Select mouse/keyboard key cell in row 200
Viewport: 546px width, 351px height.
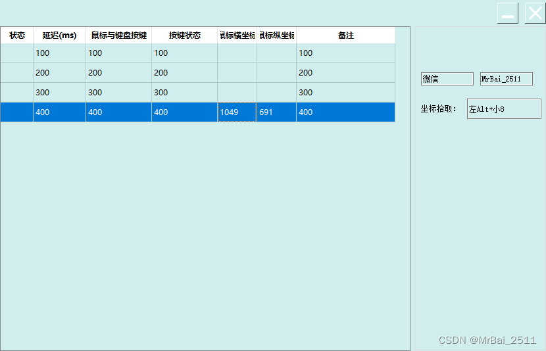pyautogui.click(x=119, y=73)
